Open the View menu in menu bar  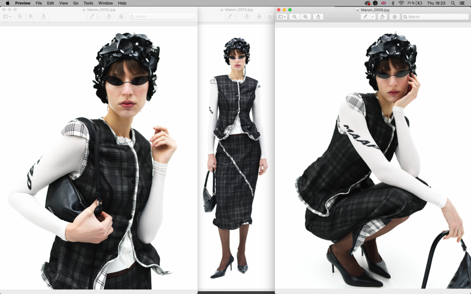63,3
